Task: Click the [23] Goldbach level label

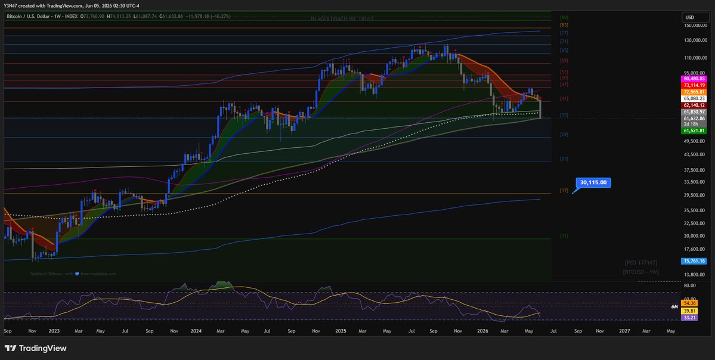Action: coord(564,159)
